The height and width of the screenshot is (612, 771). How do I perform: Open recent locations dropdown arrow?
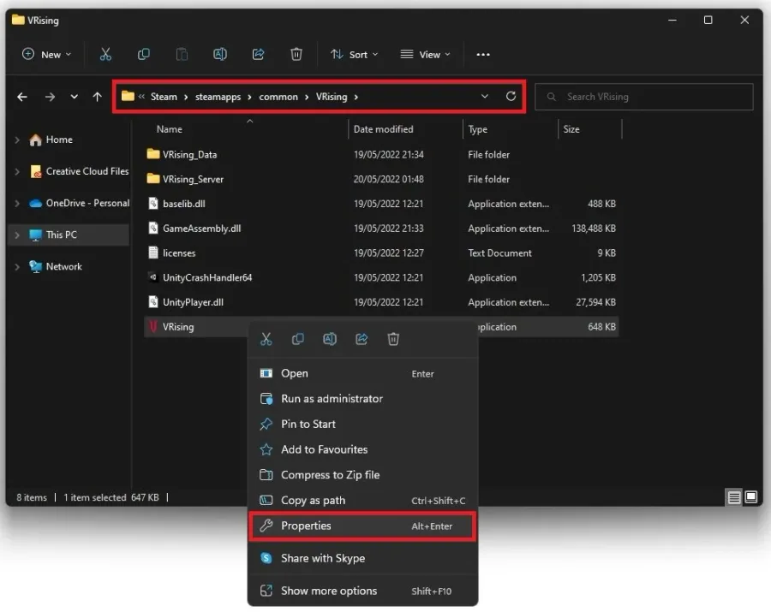[x=74, y=97]
